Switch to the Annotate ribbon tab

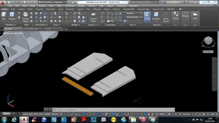click(70, 9)
